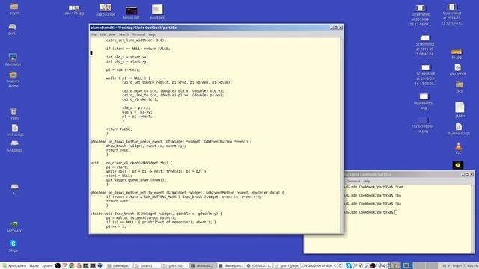Switch to the OBS taskbar window

pos(260,266)
